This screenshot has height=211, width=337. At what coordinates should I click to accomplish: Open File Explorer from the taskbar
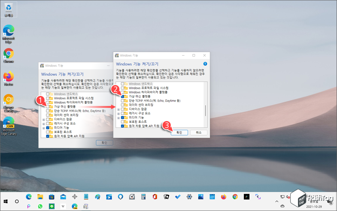[40, 197]
